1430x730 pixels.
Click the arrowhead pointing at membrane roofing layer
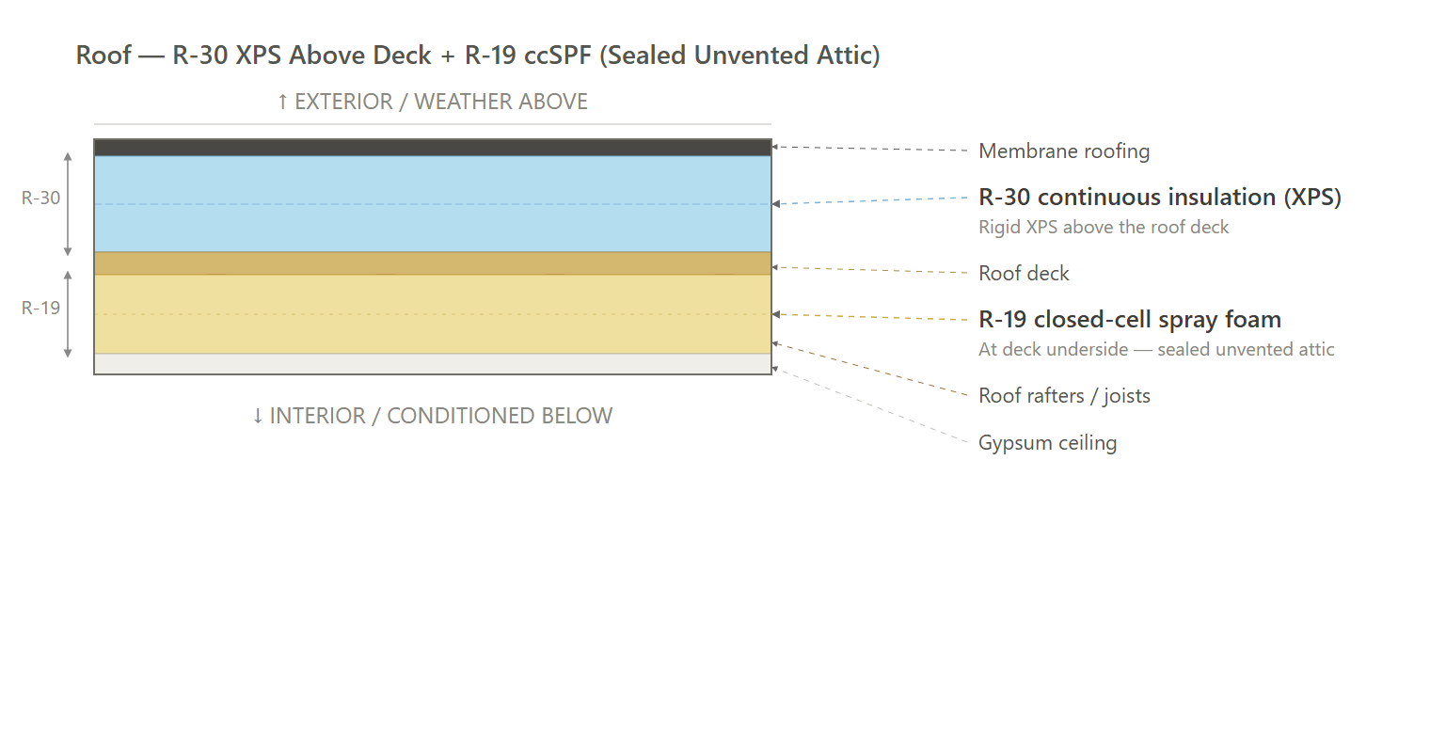pos(775,148)
